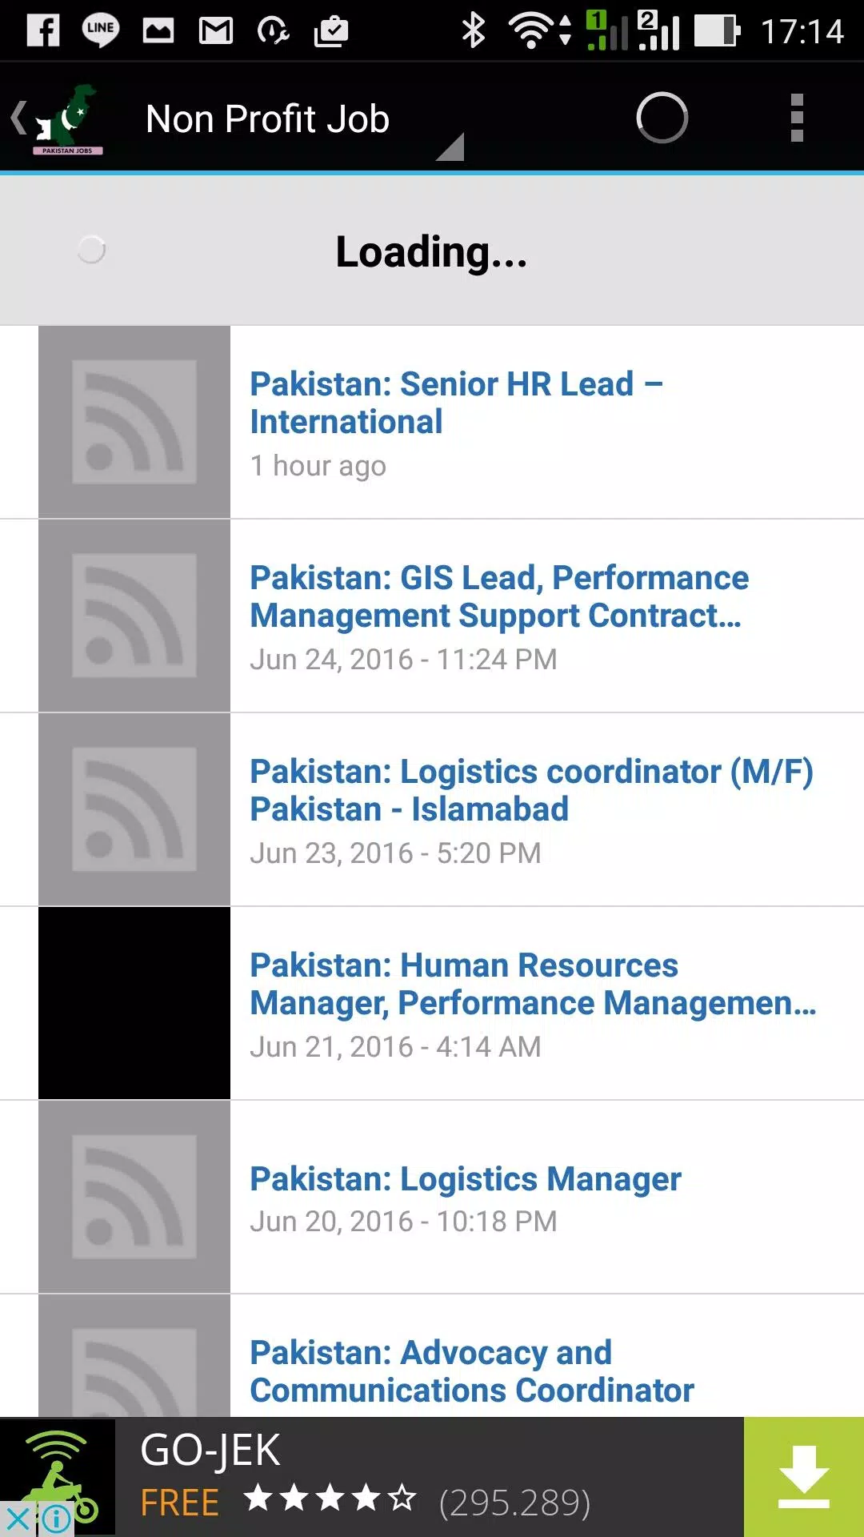Tap black thumbnail beside Human Resources Manager
This screenshot has width=864, height=1537.
coord(134,1003)
